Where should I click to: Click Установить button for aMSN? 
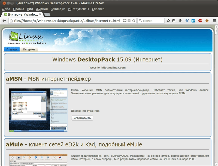click(x=82, y=118)
